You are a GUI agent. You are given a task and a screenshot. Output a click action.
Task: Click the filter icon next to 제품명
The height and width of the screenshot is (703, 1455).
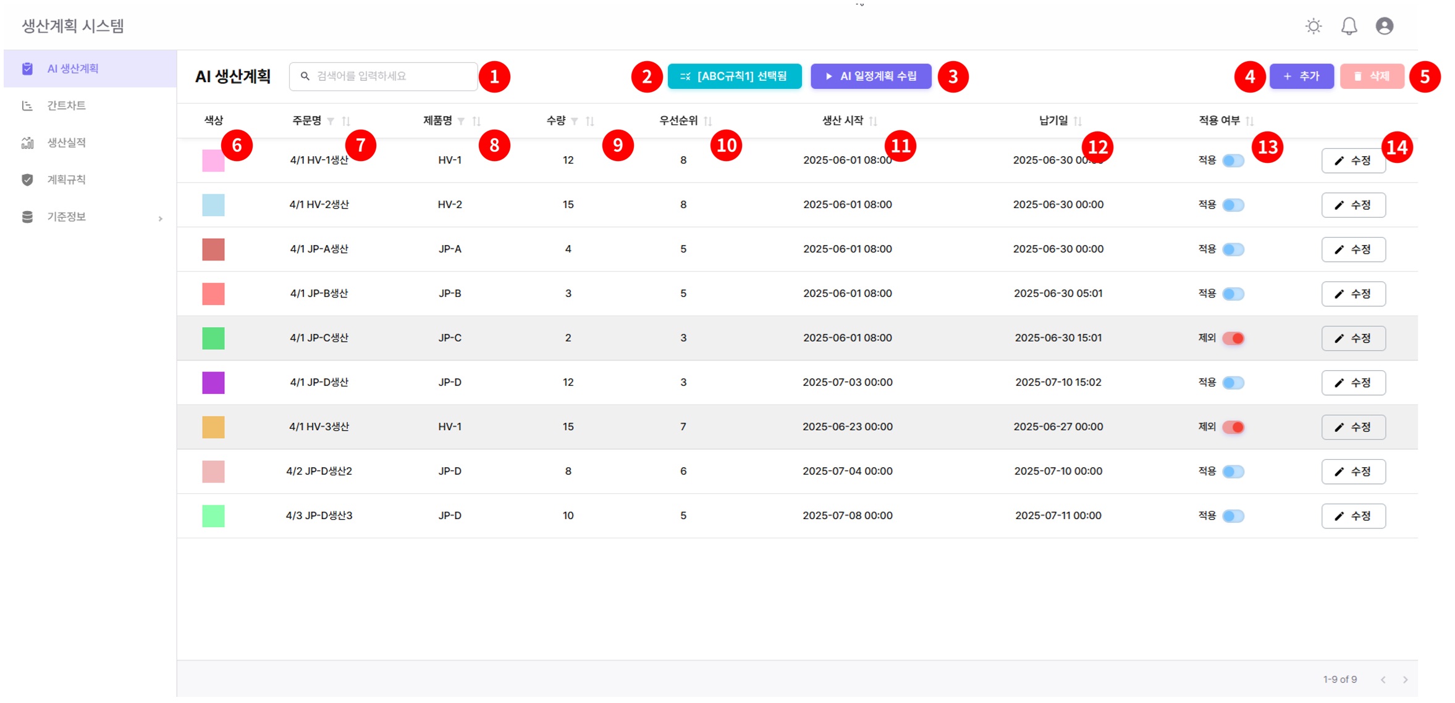pyautogui.click(x=461, y=121)
